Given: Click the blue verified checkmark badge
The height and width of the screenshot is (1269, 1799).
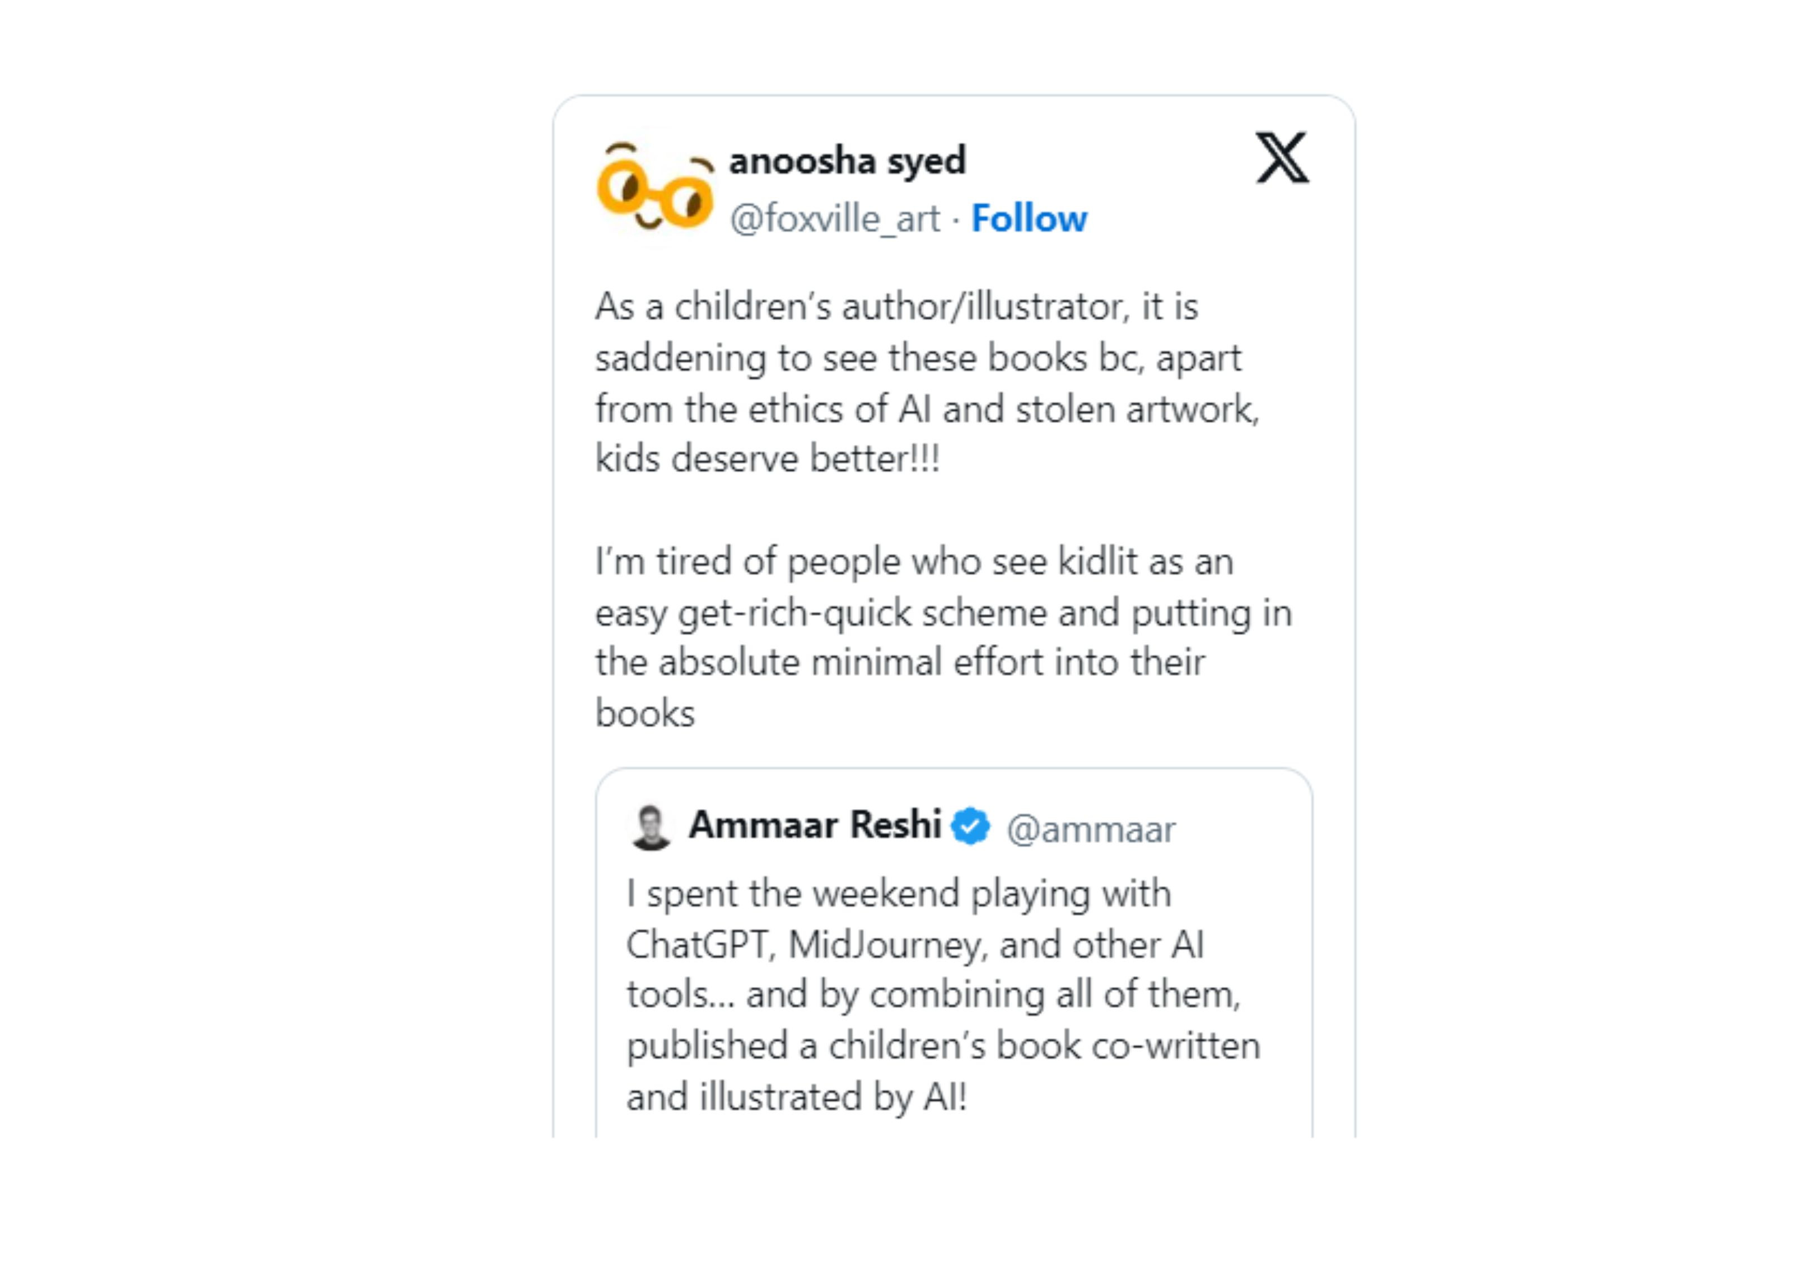Looking at the screenshot, I should [970, 826].
